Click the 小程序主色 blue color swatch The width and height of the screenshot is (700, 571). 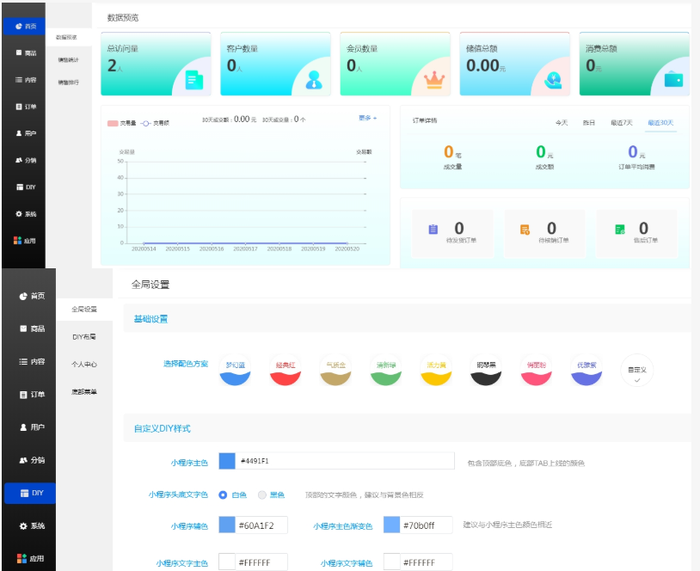[x=227, y=461]
